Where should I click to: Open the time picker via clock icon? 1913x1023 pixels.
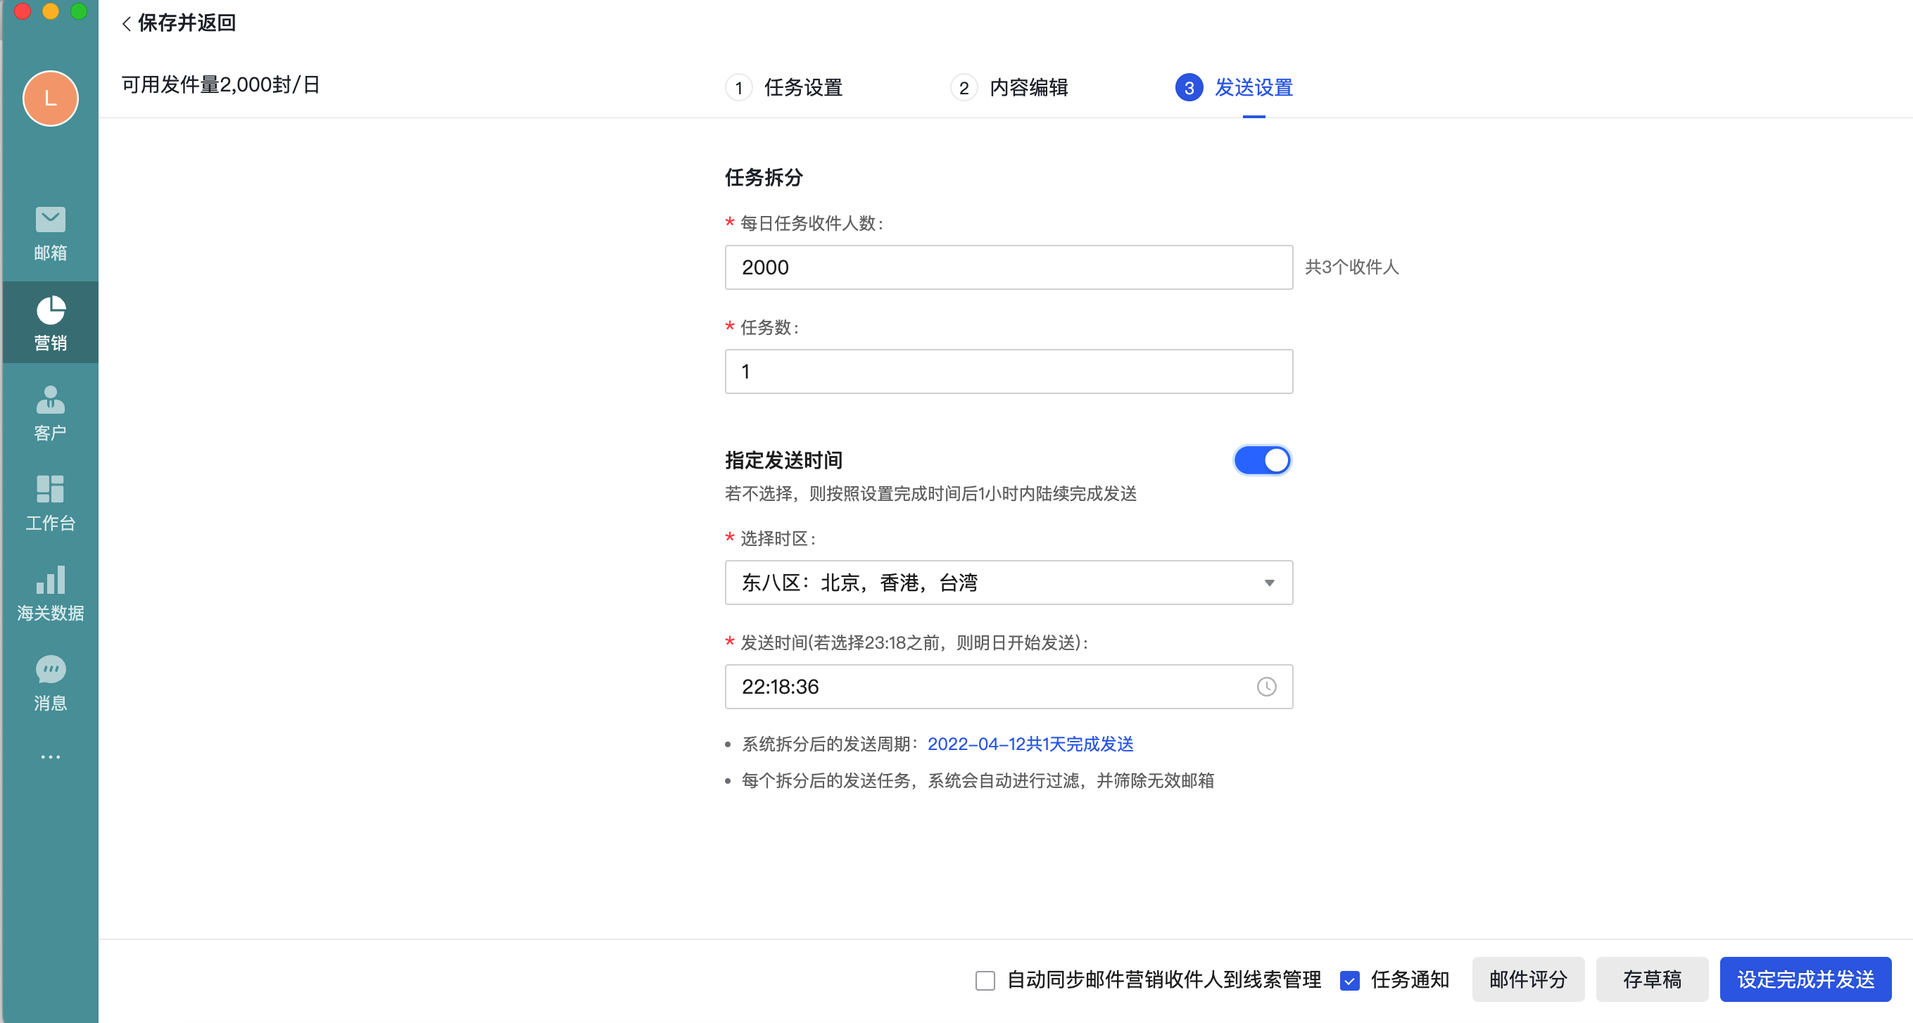1266,687
